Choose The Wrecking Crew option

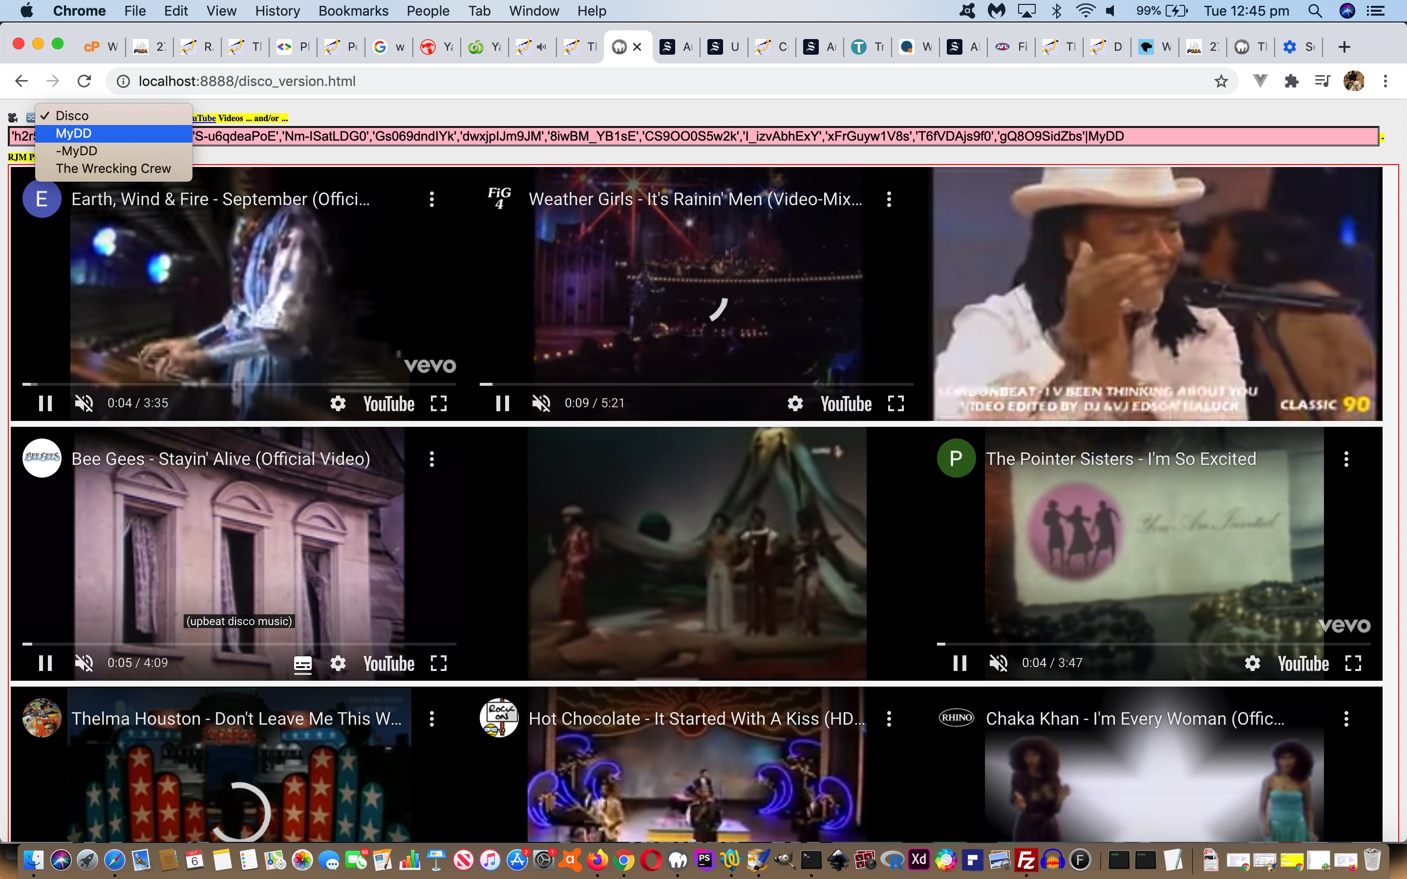(113, 168)
